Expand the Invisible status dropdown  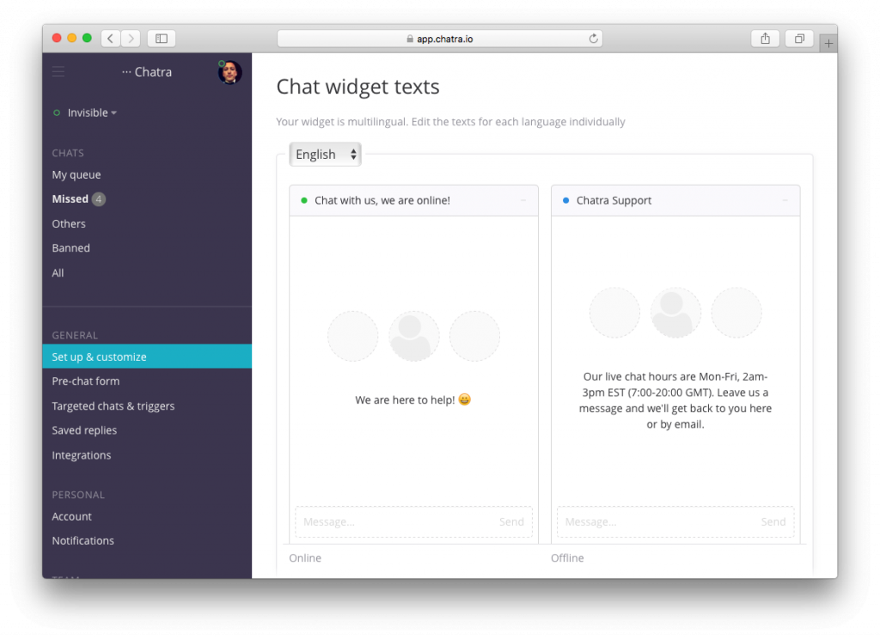point(92,113)
